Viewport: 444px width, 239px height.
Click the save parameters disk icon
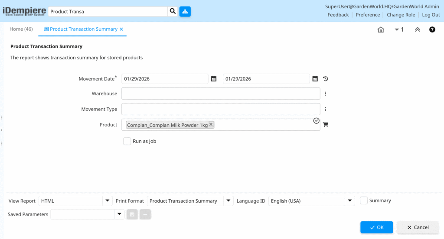[132, 214]
